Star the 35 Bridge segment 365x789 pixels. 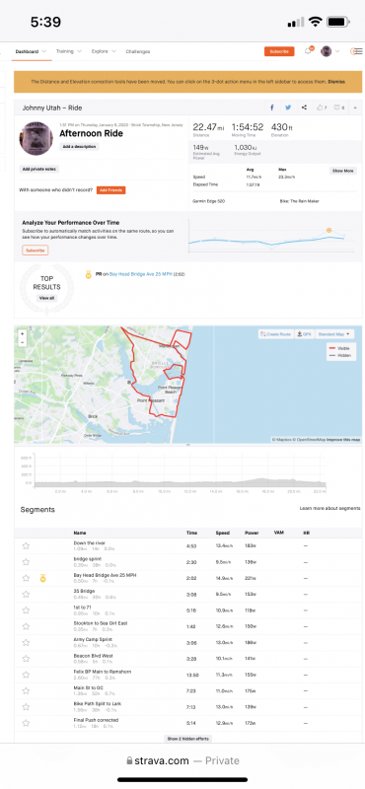tap(27, 595)
